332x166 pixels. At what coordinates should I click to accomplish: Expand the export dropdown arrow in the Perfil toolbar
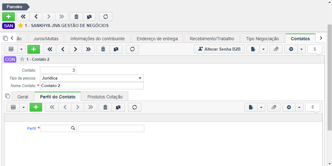261,107
